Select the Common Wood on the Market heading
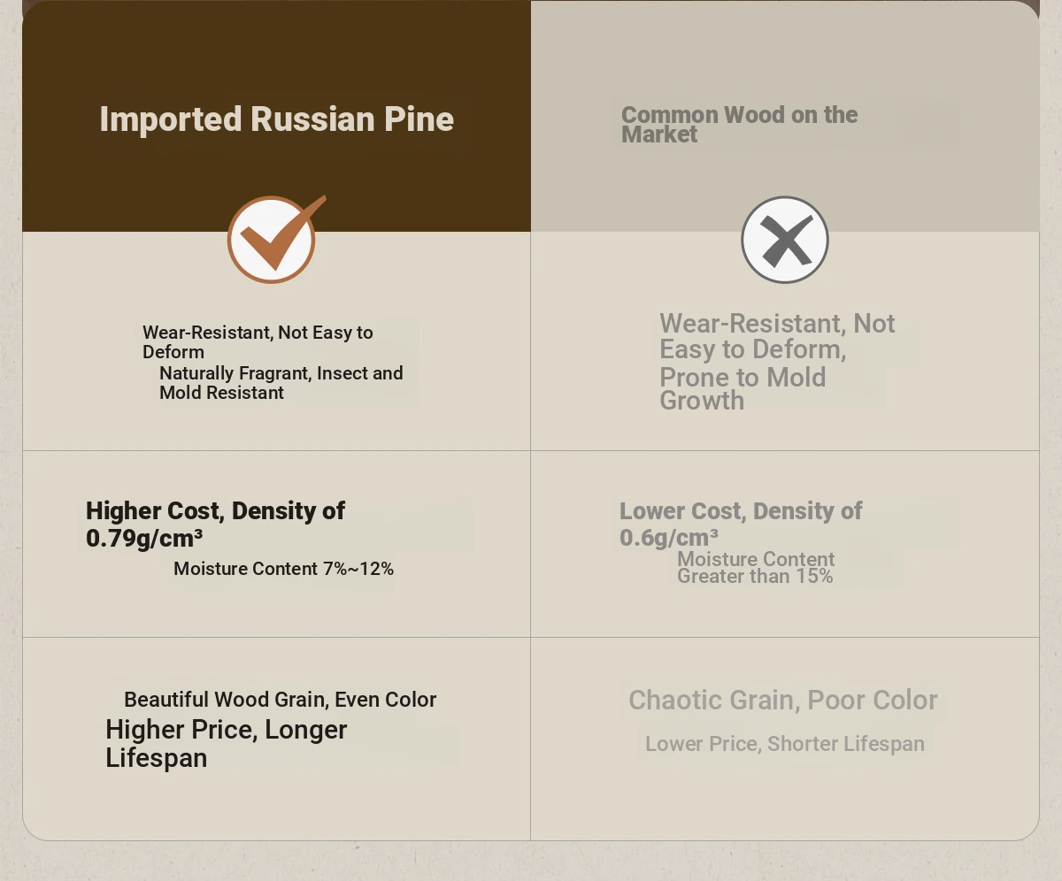This screenshot has width=1062, height=881. [740, 125]
